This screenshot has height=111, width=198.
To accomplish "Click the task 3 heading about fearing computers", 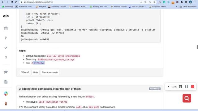I will pyautogui.click(x=50, y=89).
